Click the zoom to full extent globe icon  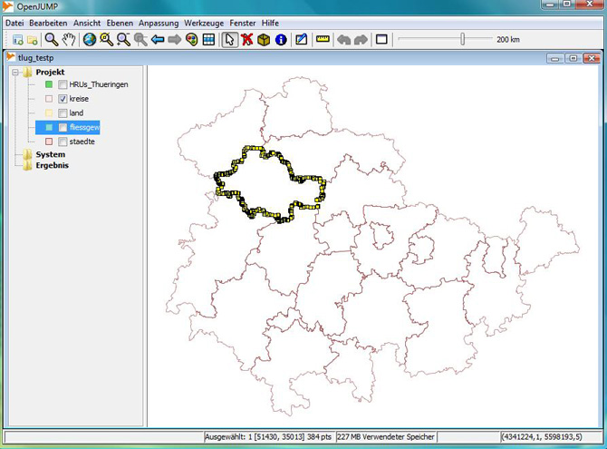click(x=89, y=40)
